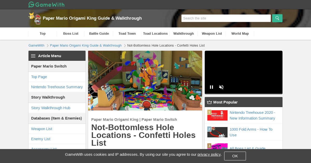Open the Story Walkthrough Hub link
This screenshot has height=163, width=311.
pos(57,108)
